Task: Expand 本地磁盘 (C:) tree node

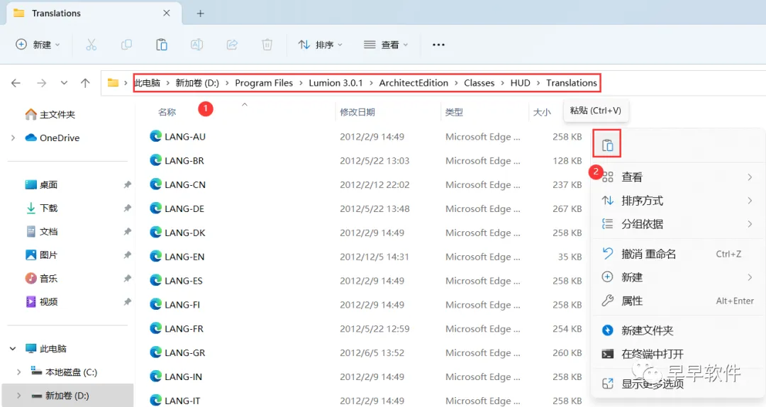Action: coord(18,372)
